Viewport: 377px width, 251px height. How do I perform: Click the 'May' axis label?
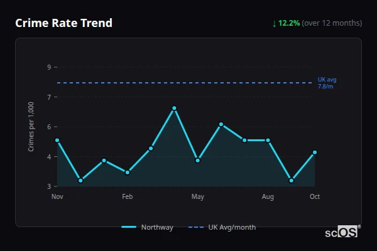pyautogui.click(x=198, y=196)
